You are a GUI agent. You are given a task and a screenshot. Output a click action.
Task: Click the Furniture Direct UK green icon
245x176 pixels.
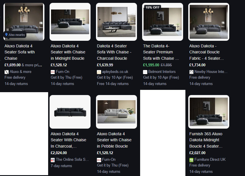point(191,160)
